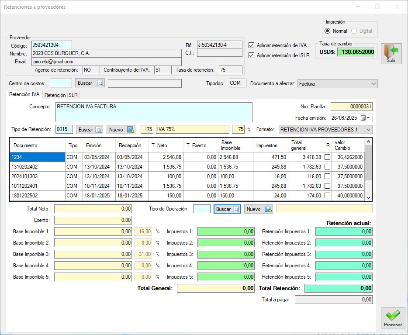Click the Salir exit door icon
Image resolution: width=408 pixels, height=335 pixels.
(391, 52)
